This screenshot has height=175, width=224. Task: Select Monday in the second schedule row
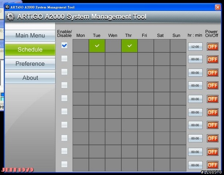click(81, 59)
